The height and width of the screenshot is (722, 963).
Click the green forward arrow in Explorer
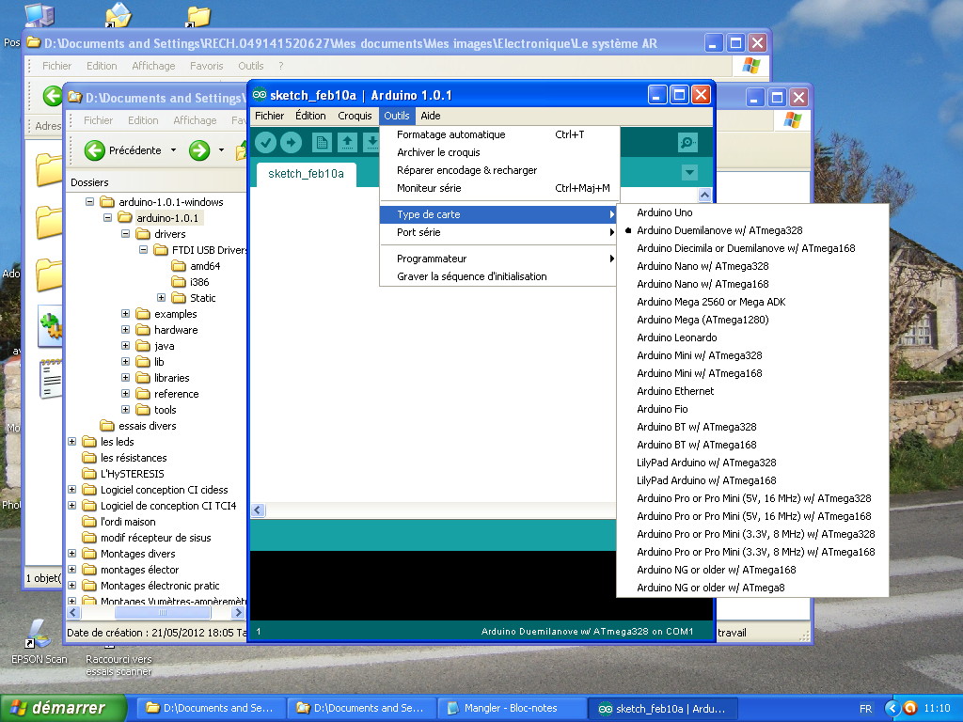(198, 150)
